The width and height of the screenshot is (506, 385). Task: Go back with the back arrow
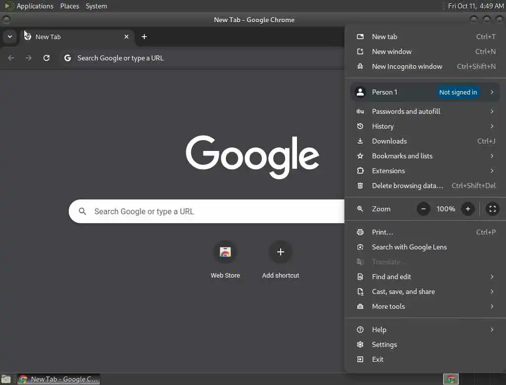[11, 58]
